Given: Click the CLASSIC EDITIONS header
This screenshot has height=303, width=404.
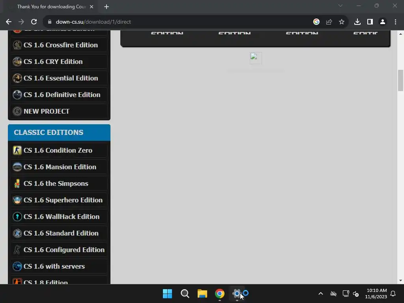Looking at the screenshot, I should (59, 133).
